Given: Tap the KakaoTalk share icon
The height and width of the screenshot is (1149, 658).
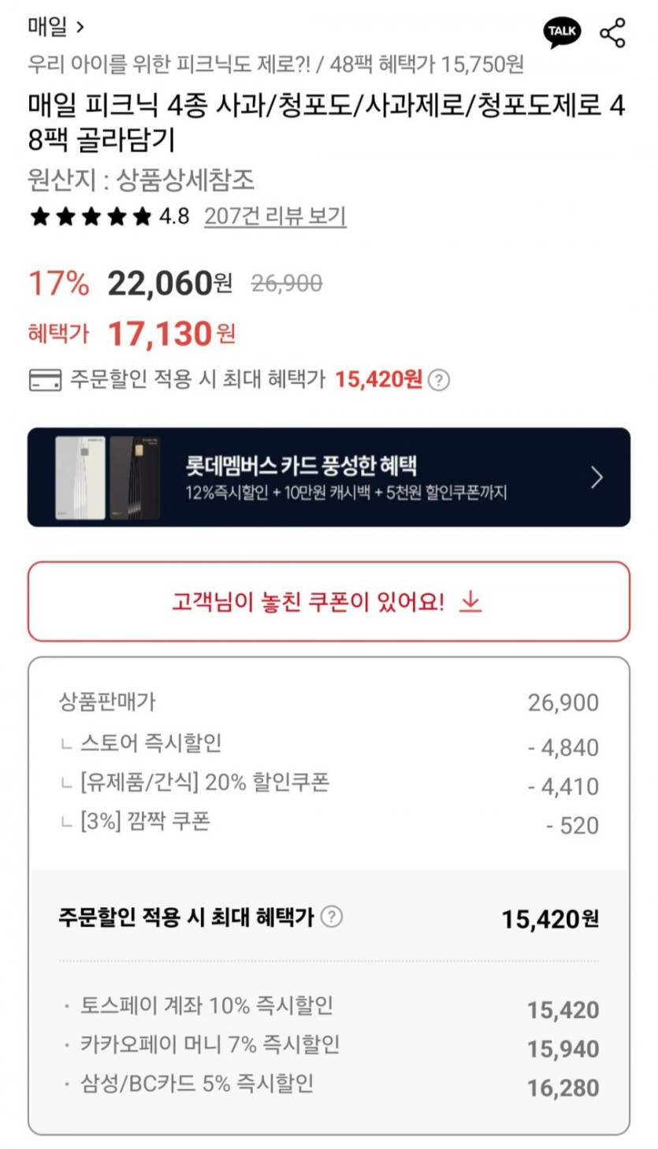Looking at the screenshot, I should 562,32.
